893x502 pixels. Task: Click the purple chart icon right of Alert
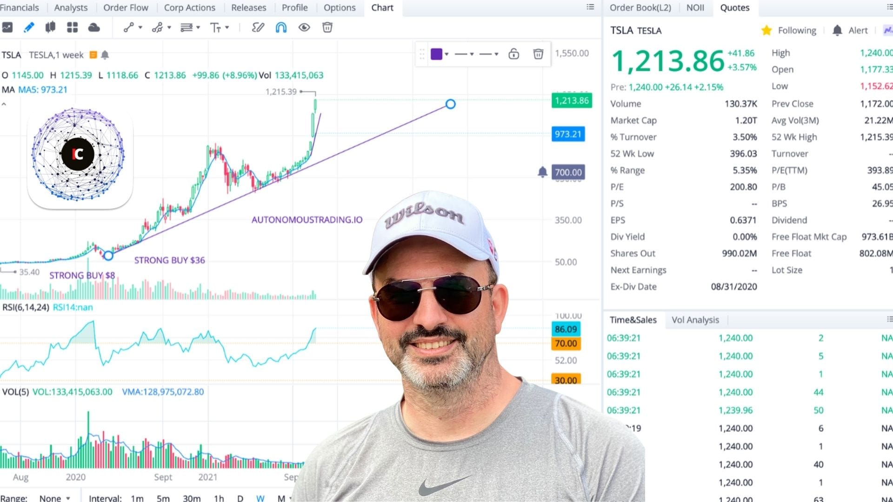coord(888,30)
